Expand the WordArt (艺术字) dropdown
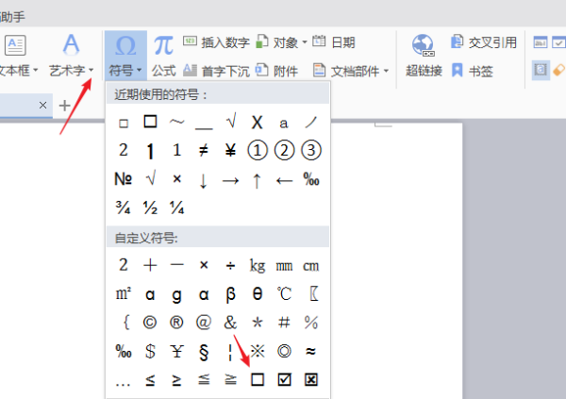This screenshot has width=566, height=399. coord(92,71)
